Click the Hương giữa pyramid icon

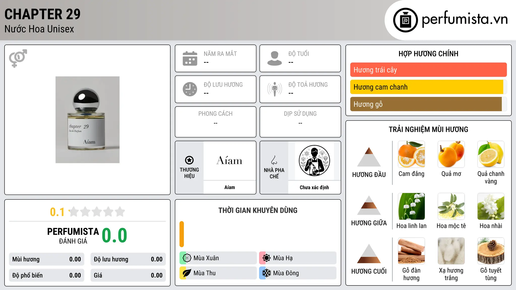369,205
